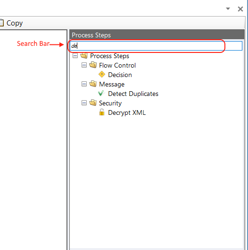Screen dimensions: 248x250
Task: Collapse the Flow Control folder
Action: (x=84, y=65)
